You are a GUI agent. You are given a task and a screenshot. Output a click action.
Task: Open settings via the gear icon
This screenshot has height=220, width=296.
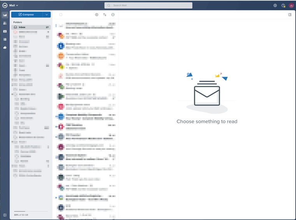click(x=275, y=5)
